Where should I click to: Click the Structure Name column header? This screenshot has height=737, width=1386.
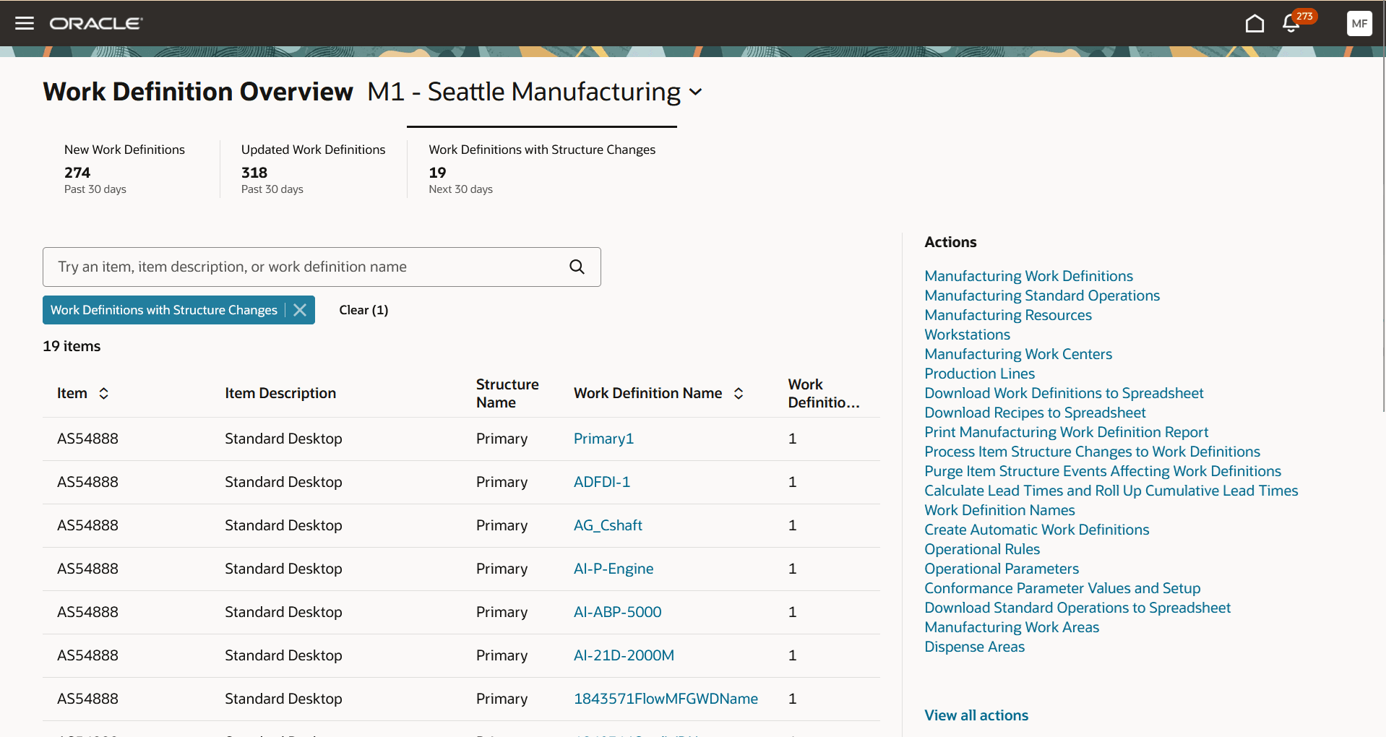coord(507,393)
